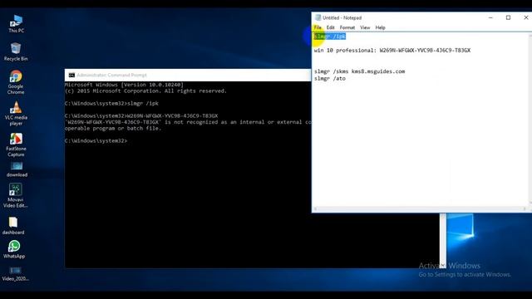Image resolution: width=532 pixels, height=299 pixels.
Task: Click the Notepad horizontal scrollbar
Action: tap(420, 208)
